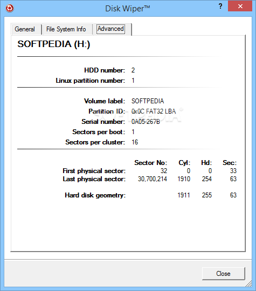Viewport: 256px width, 291px height.
Task: Click geometry cylinder count 1911
Action: click(x=184, y=195)
